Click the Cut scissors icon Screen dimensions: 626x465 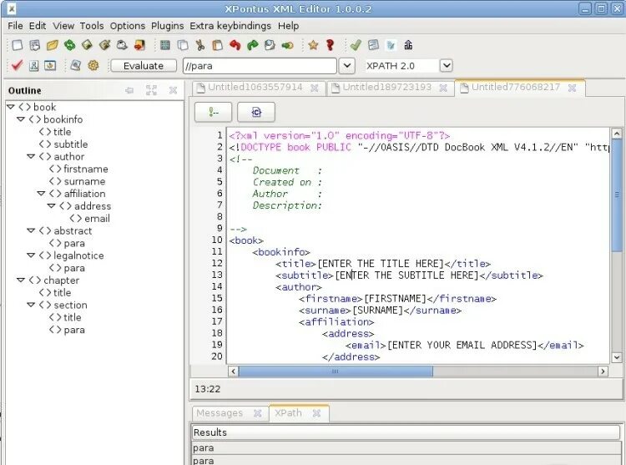200,45
